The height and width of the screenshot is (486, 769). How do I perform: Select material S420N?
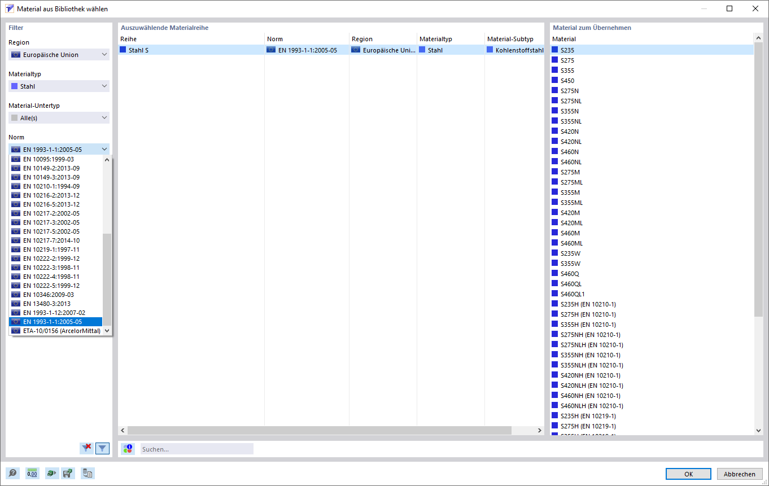click(652, 132)
